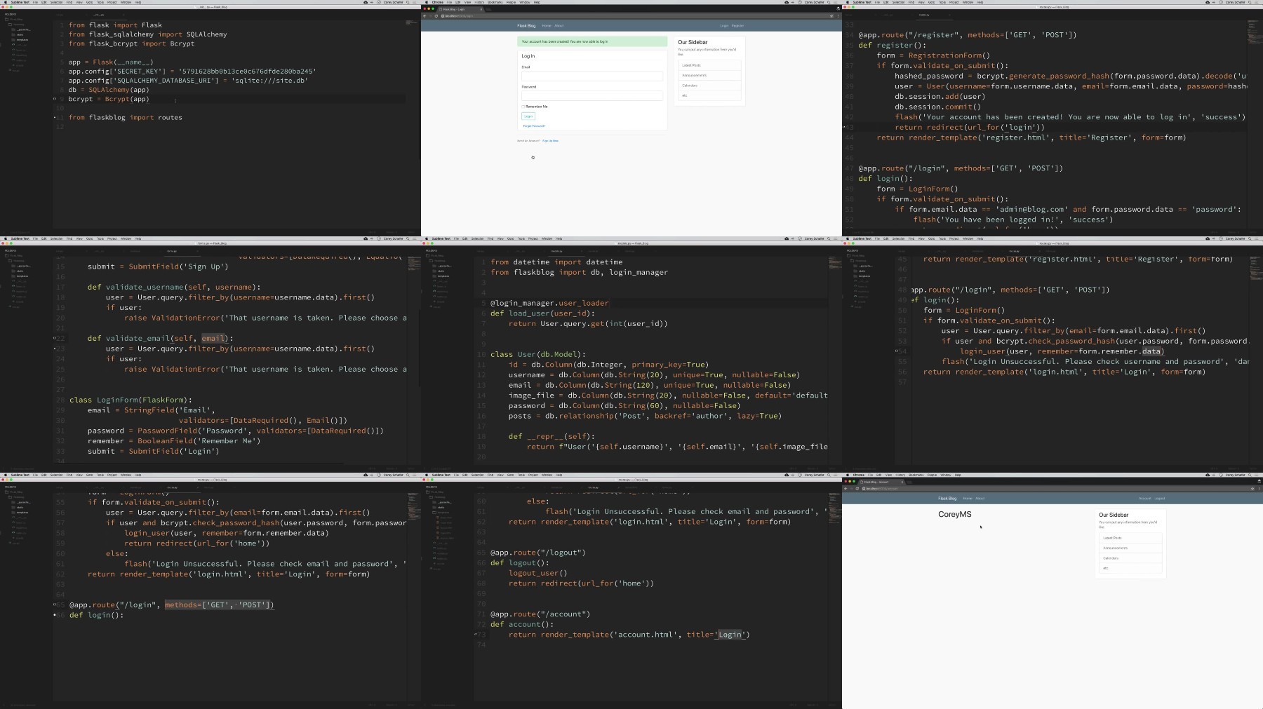Open the Goto menu above the __init__.py Sublime window
Image resolution: width=1263 pixels, height=709 pixels.
89,2
